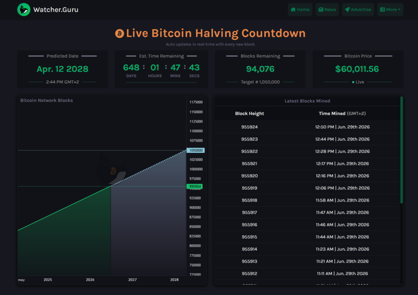Select block height 955914 in the table
The height and width of the screenshot is (295, 418).
click(x=249, y=249)
